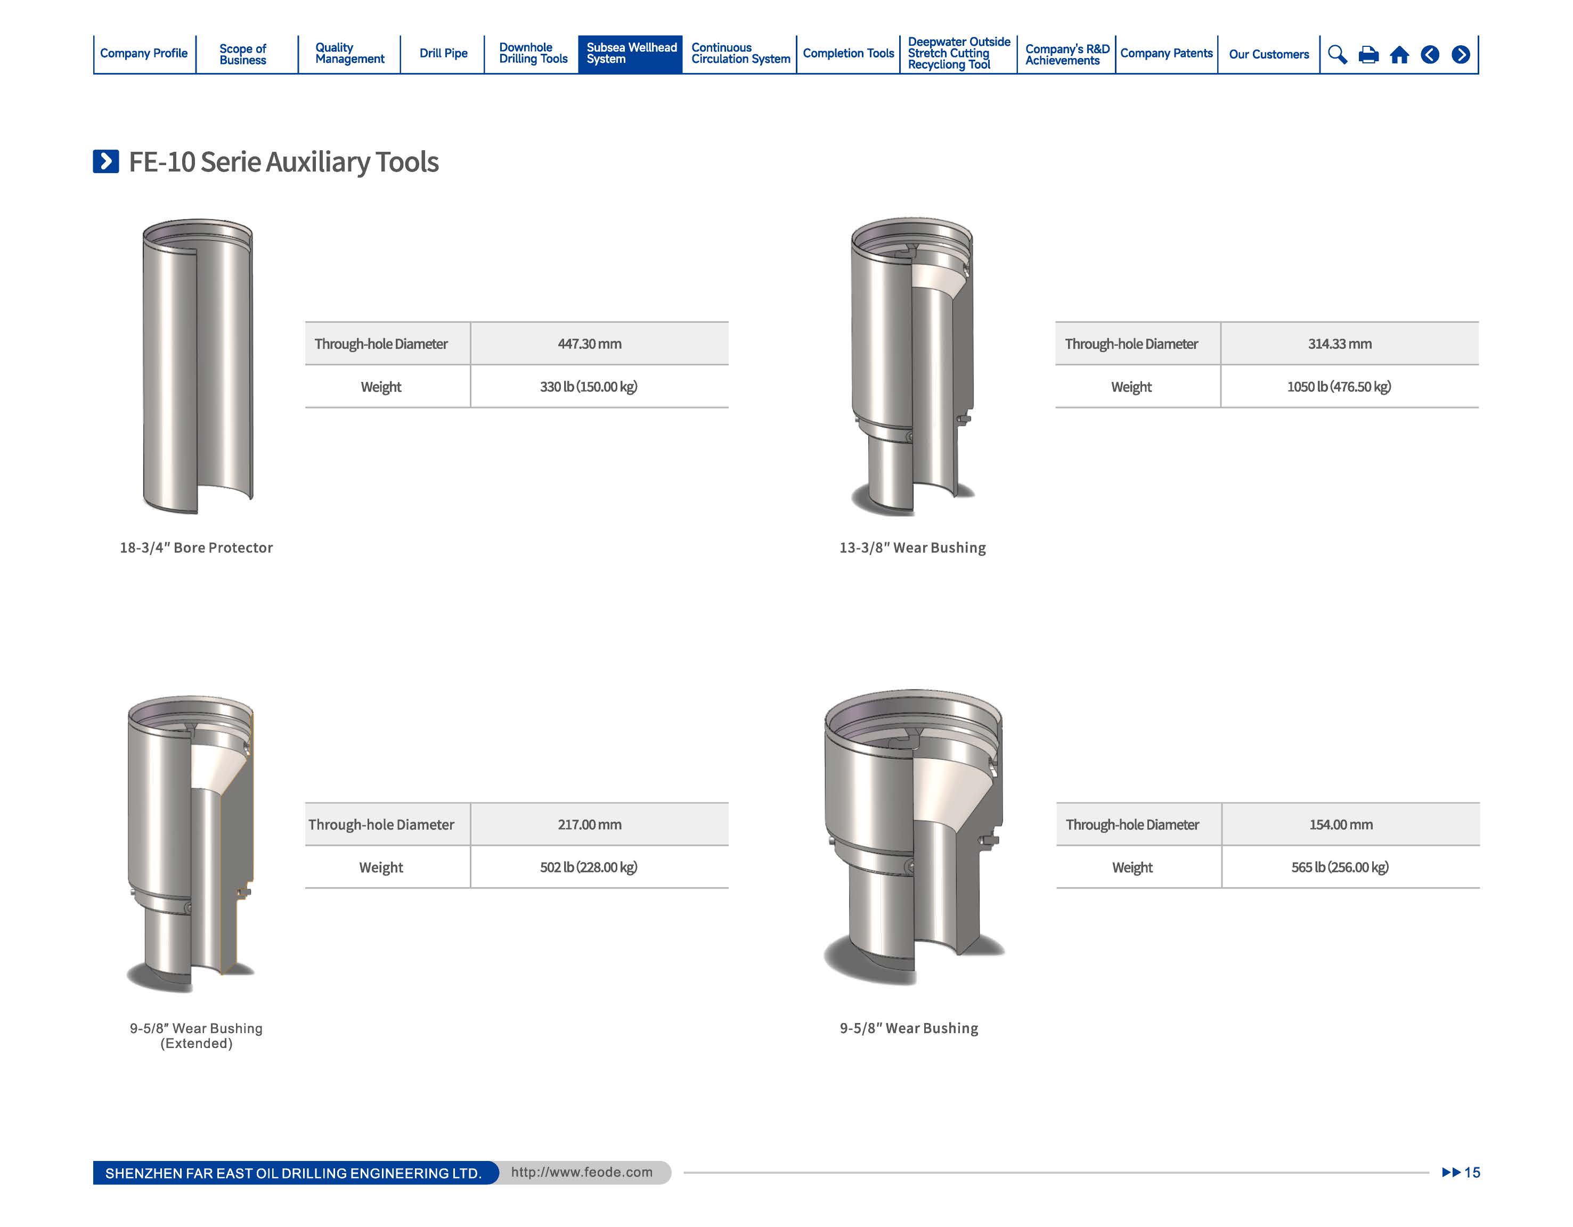Select Subsea Wellhead System tab
Screen dimensions: 1573x1227
(x=631, y=53)
